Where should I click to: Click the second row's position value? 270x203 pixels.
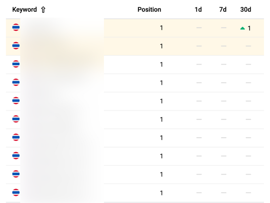161,46
